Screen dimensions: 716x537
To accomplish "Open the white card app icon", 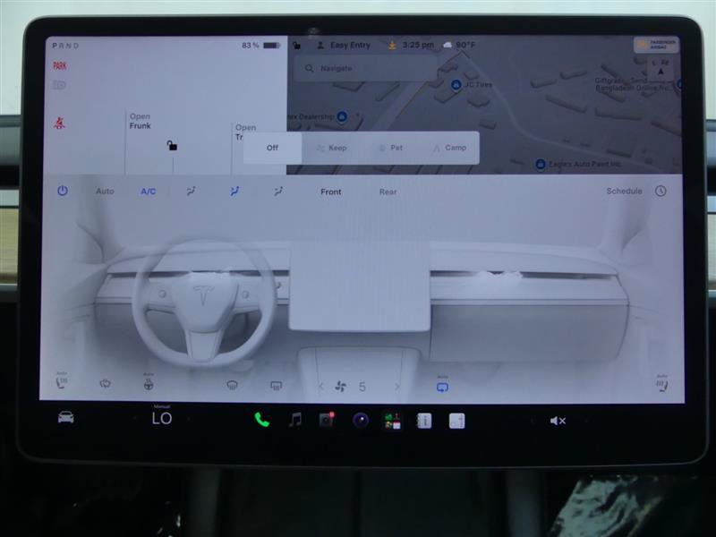I will (x=456, y=421).
